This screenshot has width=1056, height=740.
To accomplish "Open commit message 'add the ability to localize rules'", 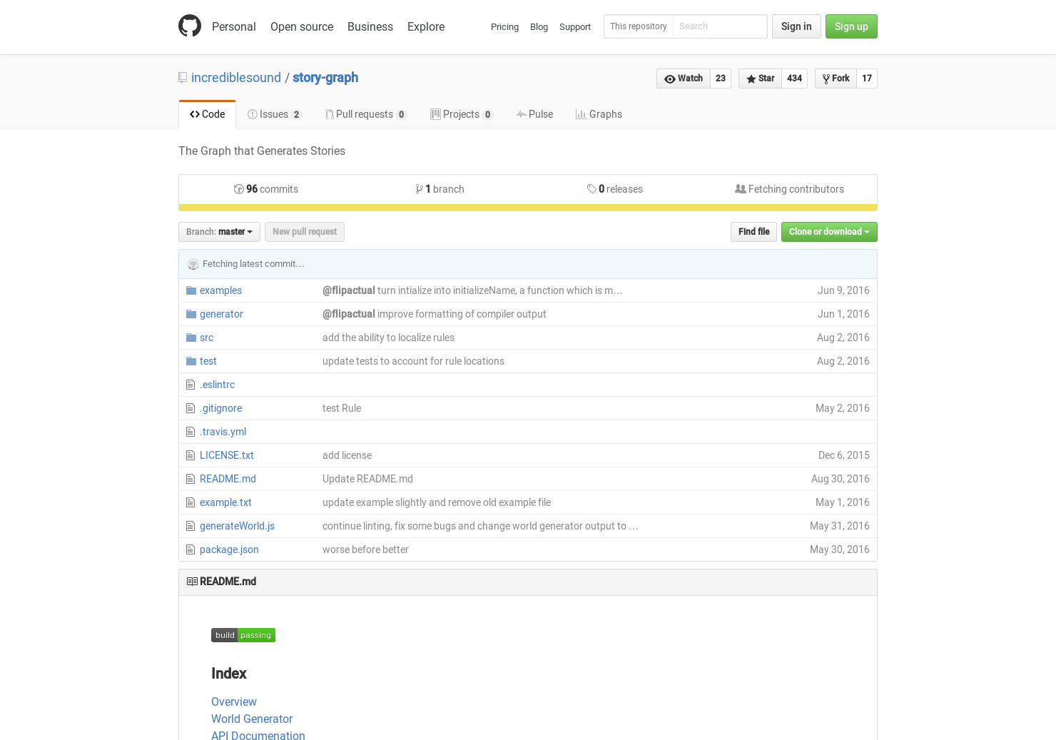I will (x=388, y=338).
